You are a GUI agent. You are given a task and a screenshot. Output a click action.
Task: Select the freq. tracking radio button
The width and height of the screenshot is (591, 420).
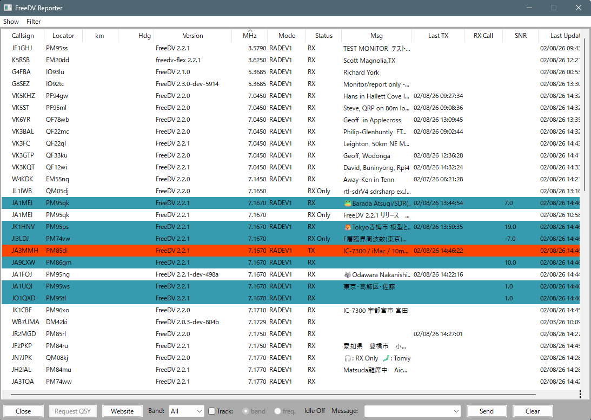click(278, 411)
